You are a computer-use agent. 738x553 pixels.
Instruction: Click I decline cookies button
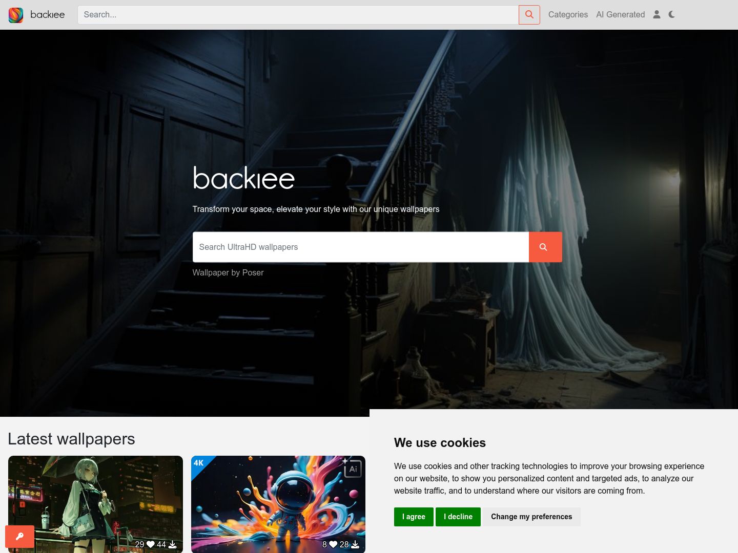click(458, 517)
